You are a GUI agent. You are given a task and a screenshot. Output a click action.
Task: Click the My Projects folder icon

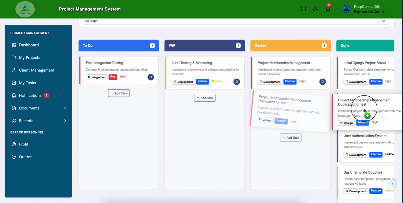click(x=14, y=58)
